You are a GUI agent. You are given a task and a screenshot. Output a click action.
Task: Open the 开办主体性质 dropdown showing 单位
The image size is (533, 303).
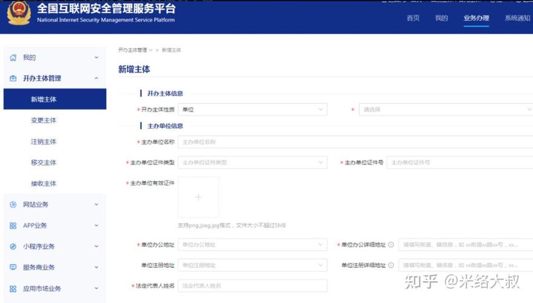(x=253, y=109)
